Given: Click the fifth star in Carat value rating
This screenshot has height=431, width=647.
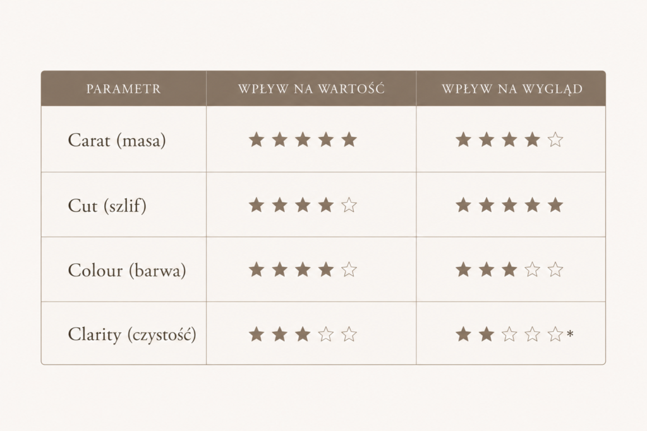Looking at the screenshot, I should point(349,139).
